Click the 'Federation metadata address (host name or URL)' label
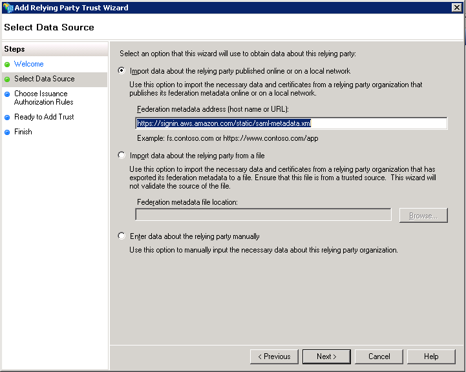The height and width of the screenshot is (372, 466). 213,109
